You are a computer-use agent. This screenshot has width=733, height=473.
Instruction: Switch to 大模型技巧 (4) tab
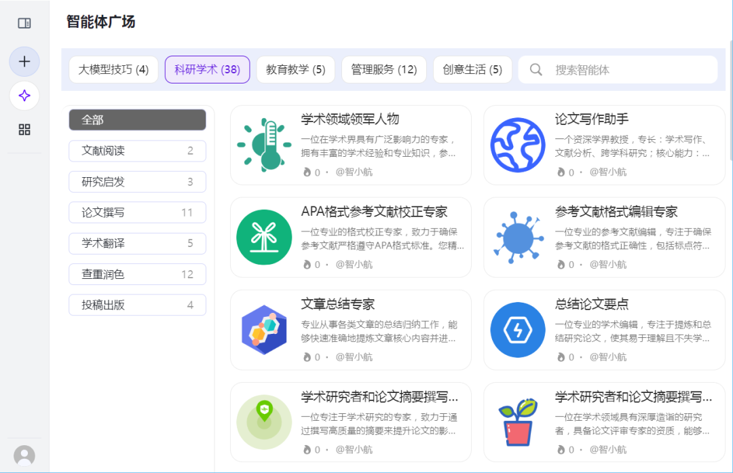(113, 70)
